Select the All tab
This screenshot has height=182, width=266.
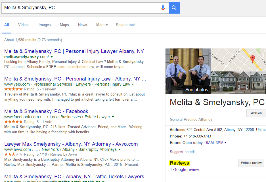click(7, 25)
